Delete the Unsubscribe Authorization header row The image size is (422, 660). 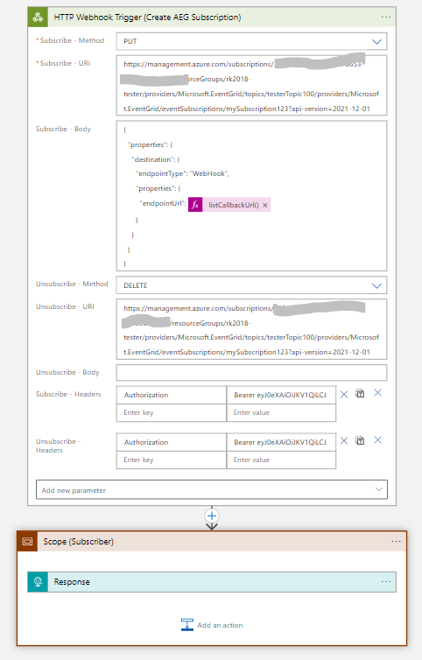(344, 440)
